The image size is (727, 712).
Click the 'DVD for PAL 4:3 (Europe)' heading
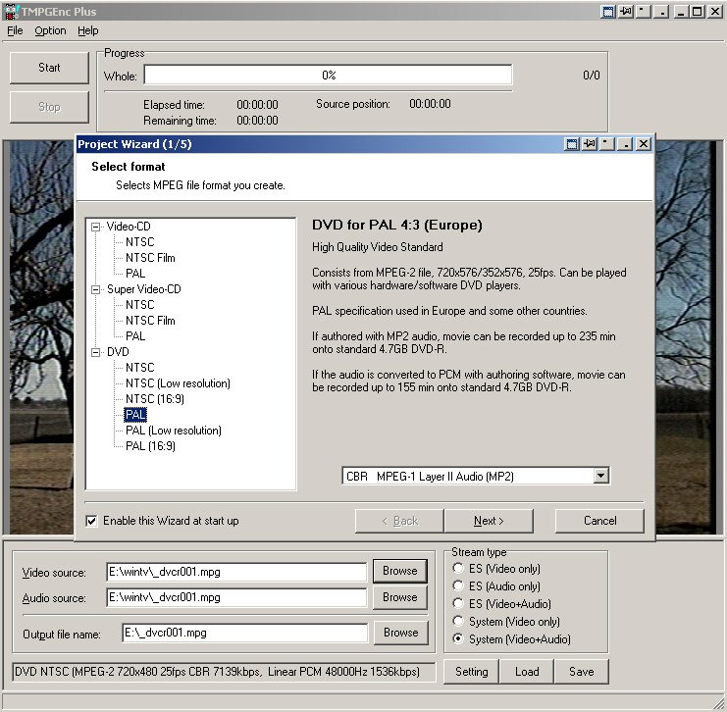click(x=397, y=225)
